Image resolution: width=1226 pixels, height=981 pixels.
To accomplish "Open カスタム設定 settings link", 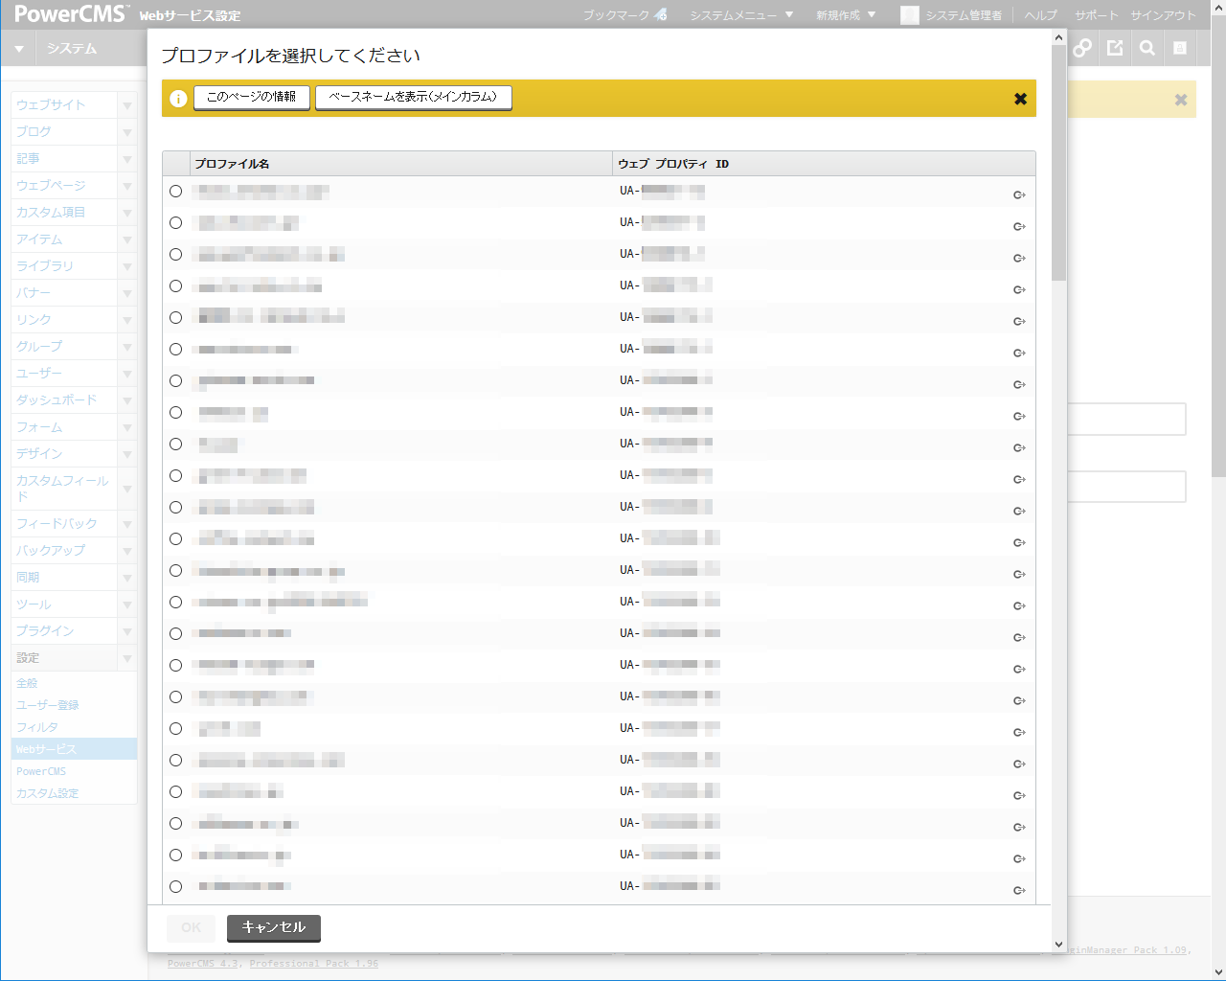I will [47, 793].
